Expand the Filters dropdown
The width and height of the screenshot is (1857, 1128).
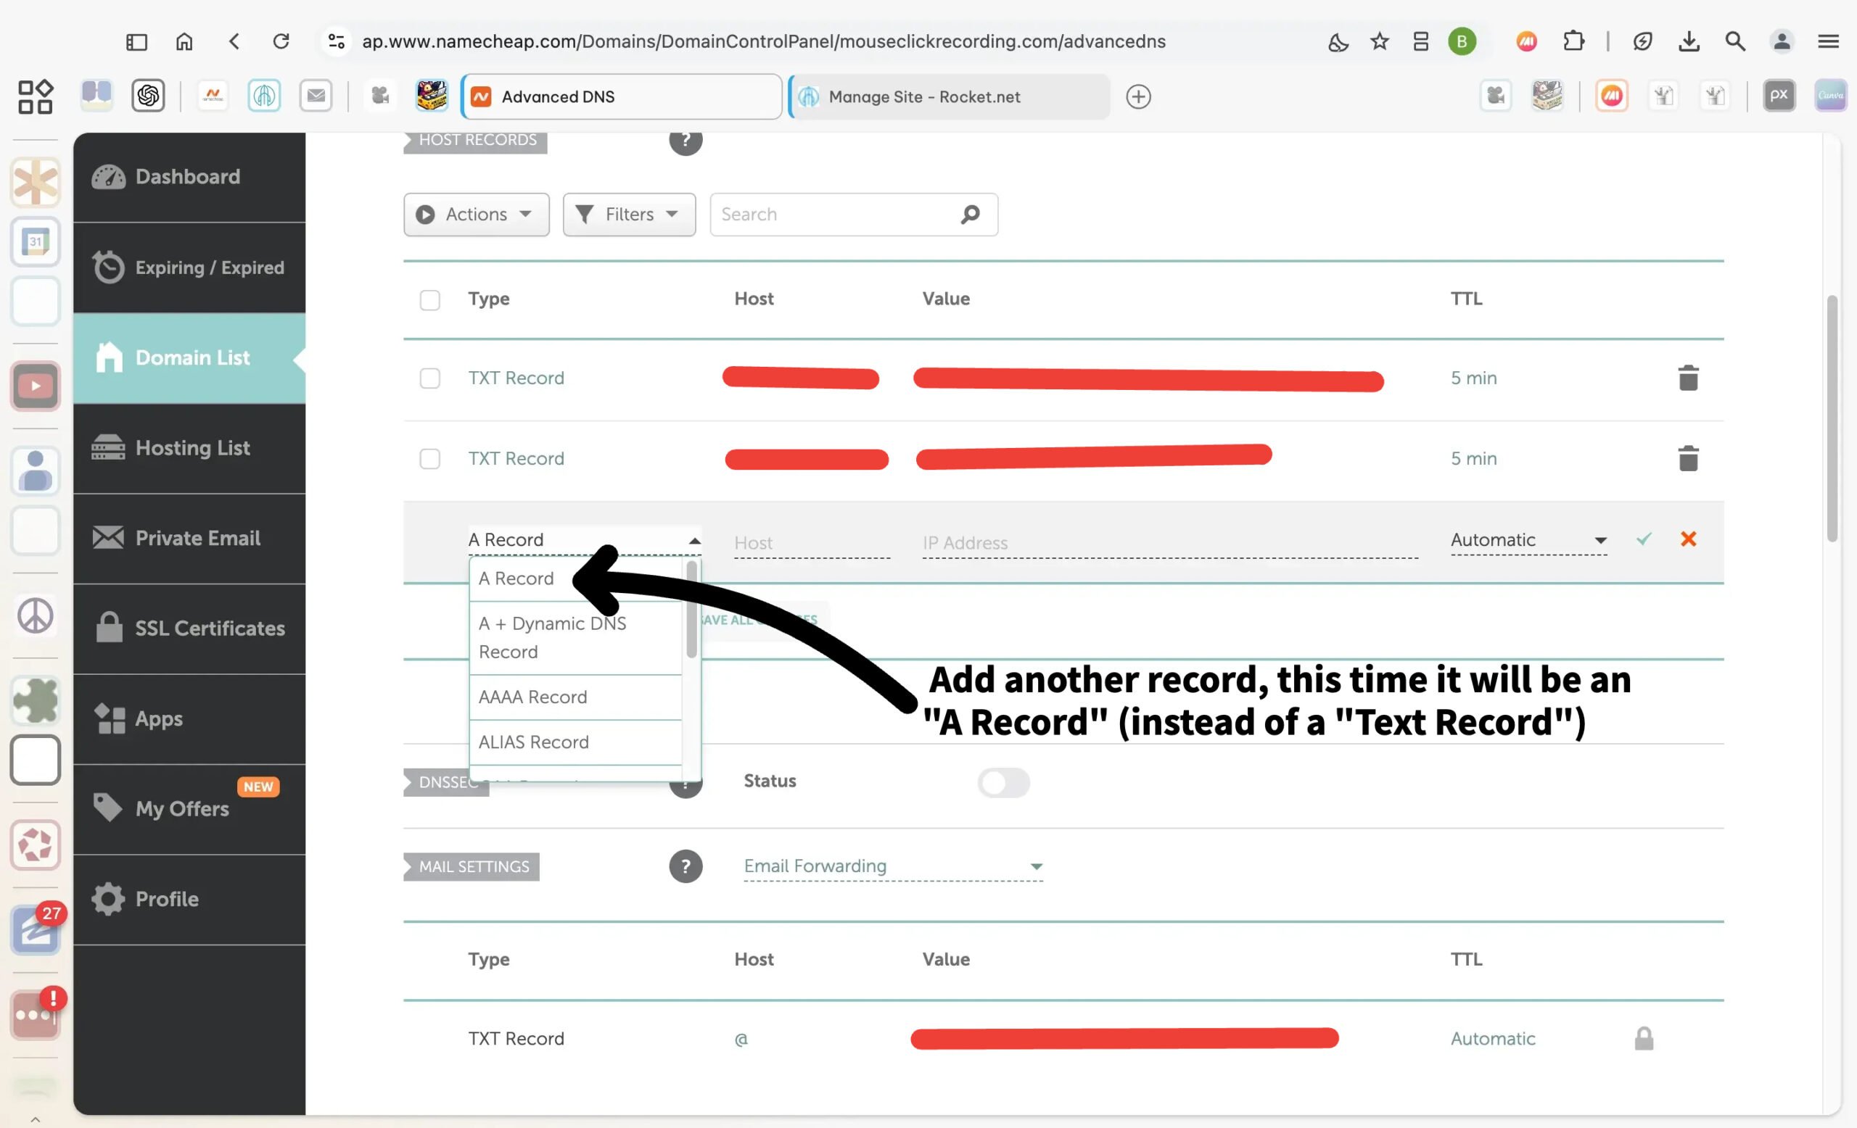tap(628, 215)
